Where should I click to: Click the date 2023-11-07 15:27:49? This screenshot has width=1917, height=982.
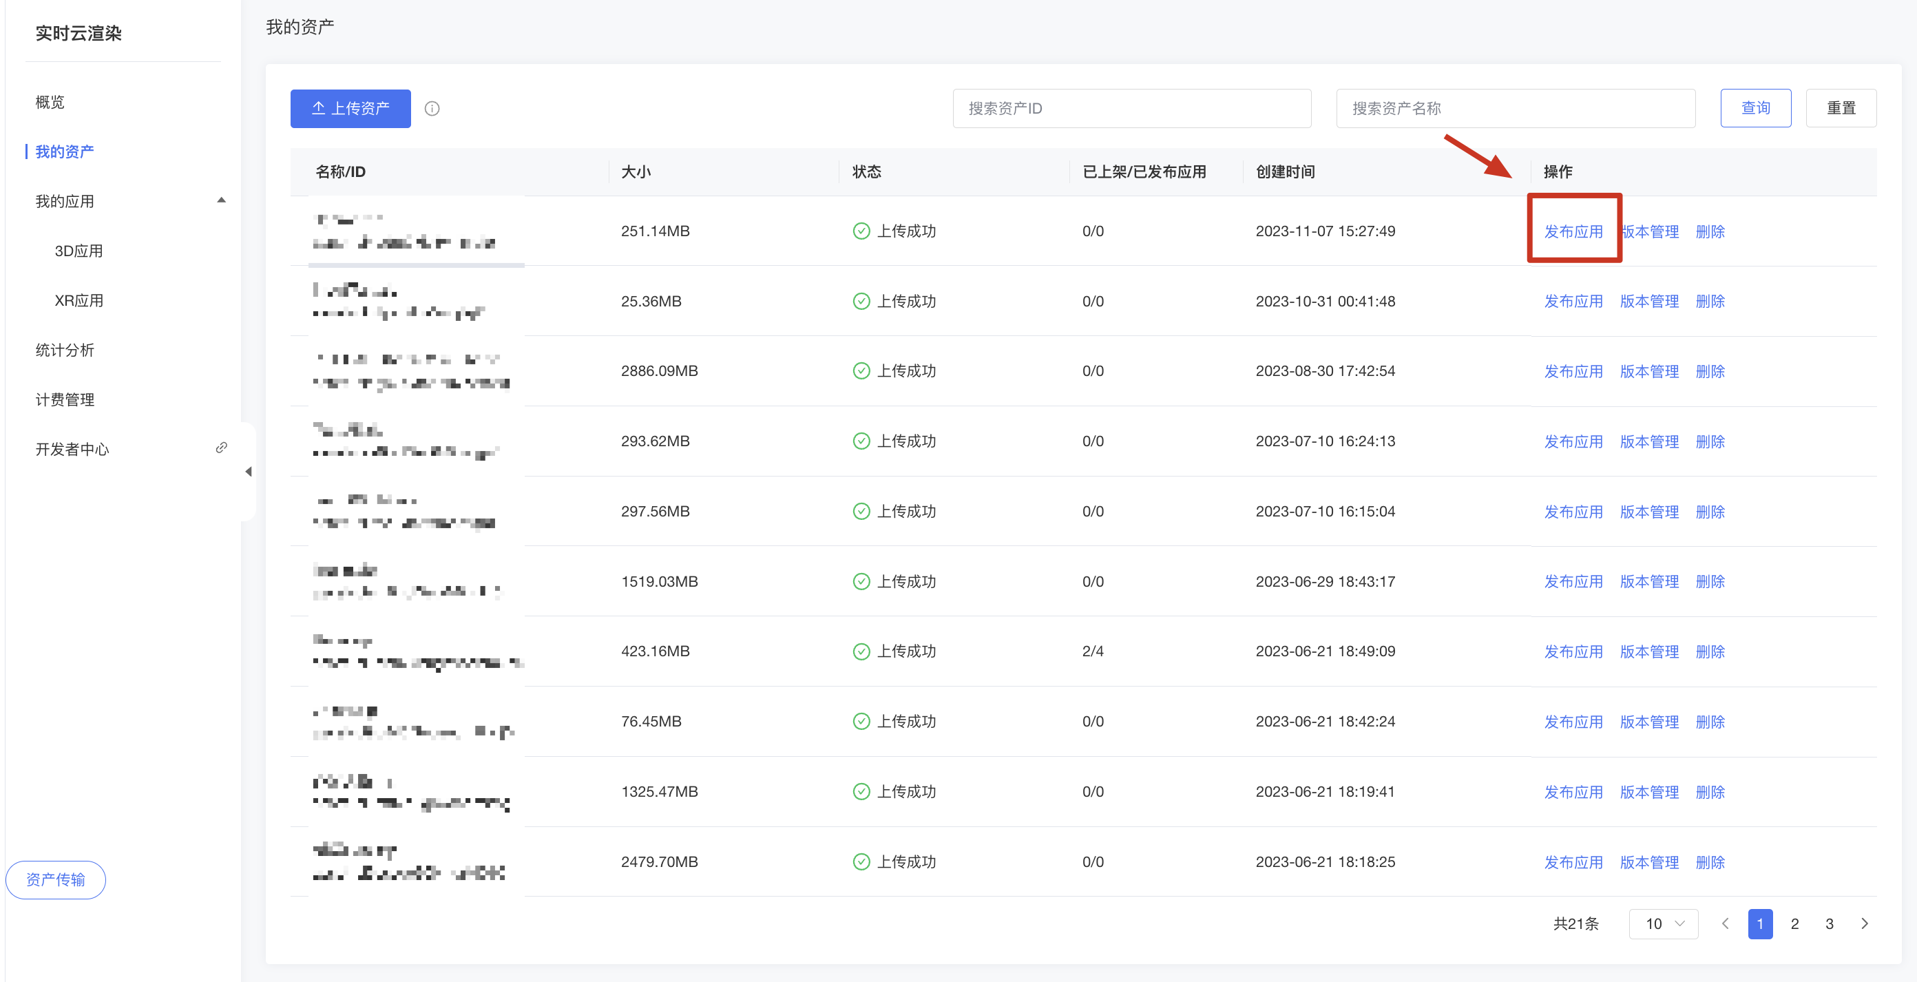tap(1325, 231)
